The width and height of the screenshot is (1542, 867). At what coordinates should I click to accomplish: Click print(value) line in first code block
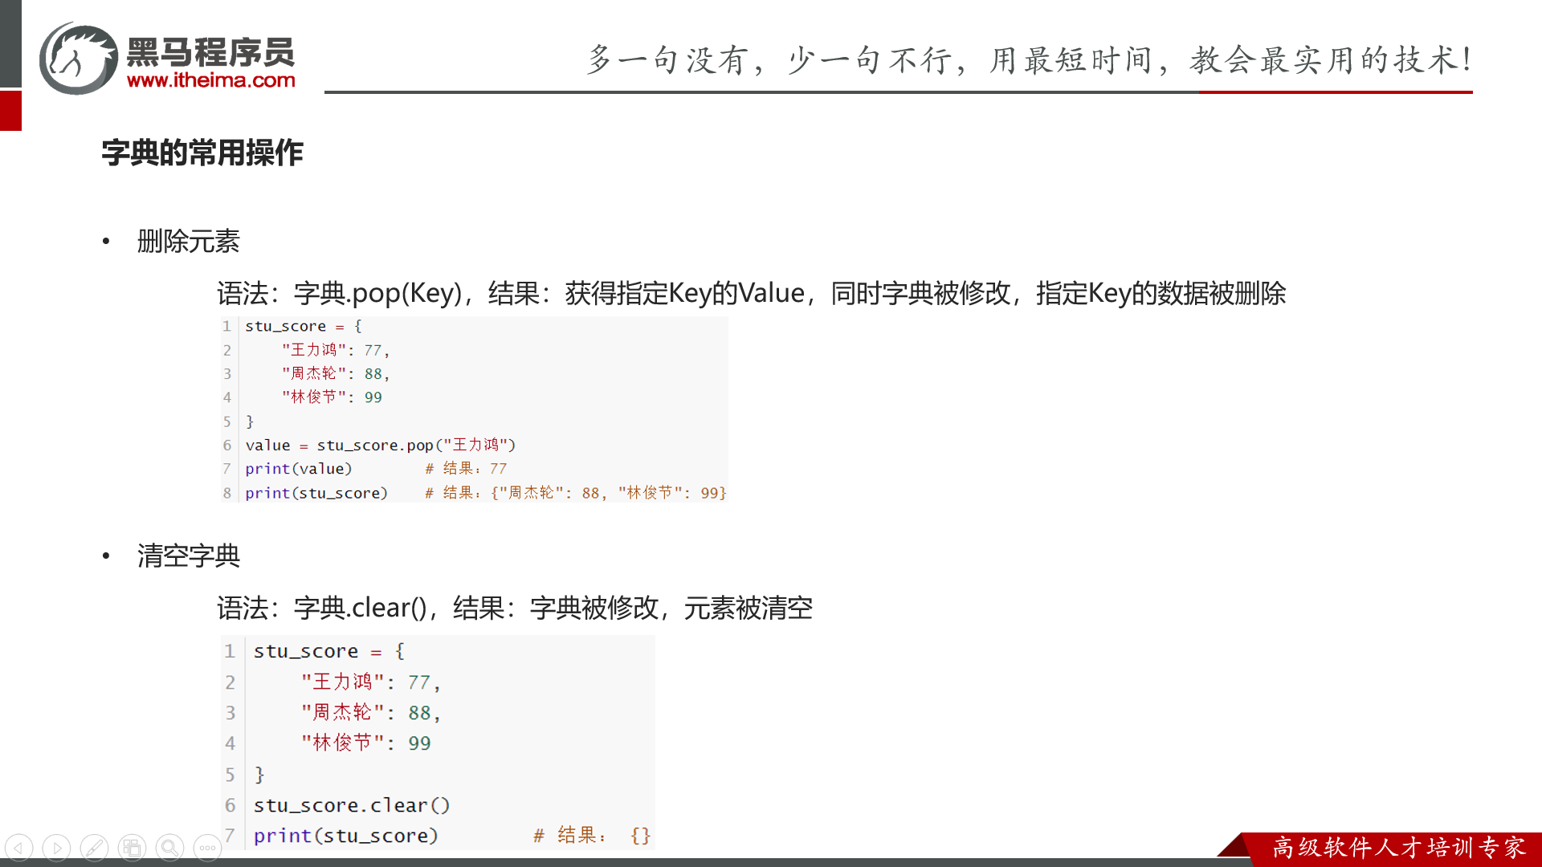[x=298, y=469]
